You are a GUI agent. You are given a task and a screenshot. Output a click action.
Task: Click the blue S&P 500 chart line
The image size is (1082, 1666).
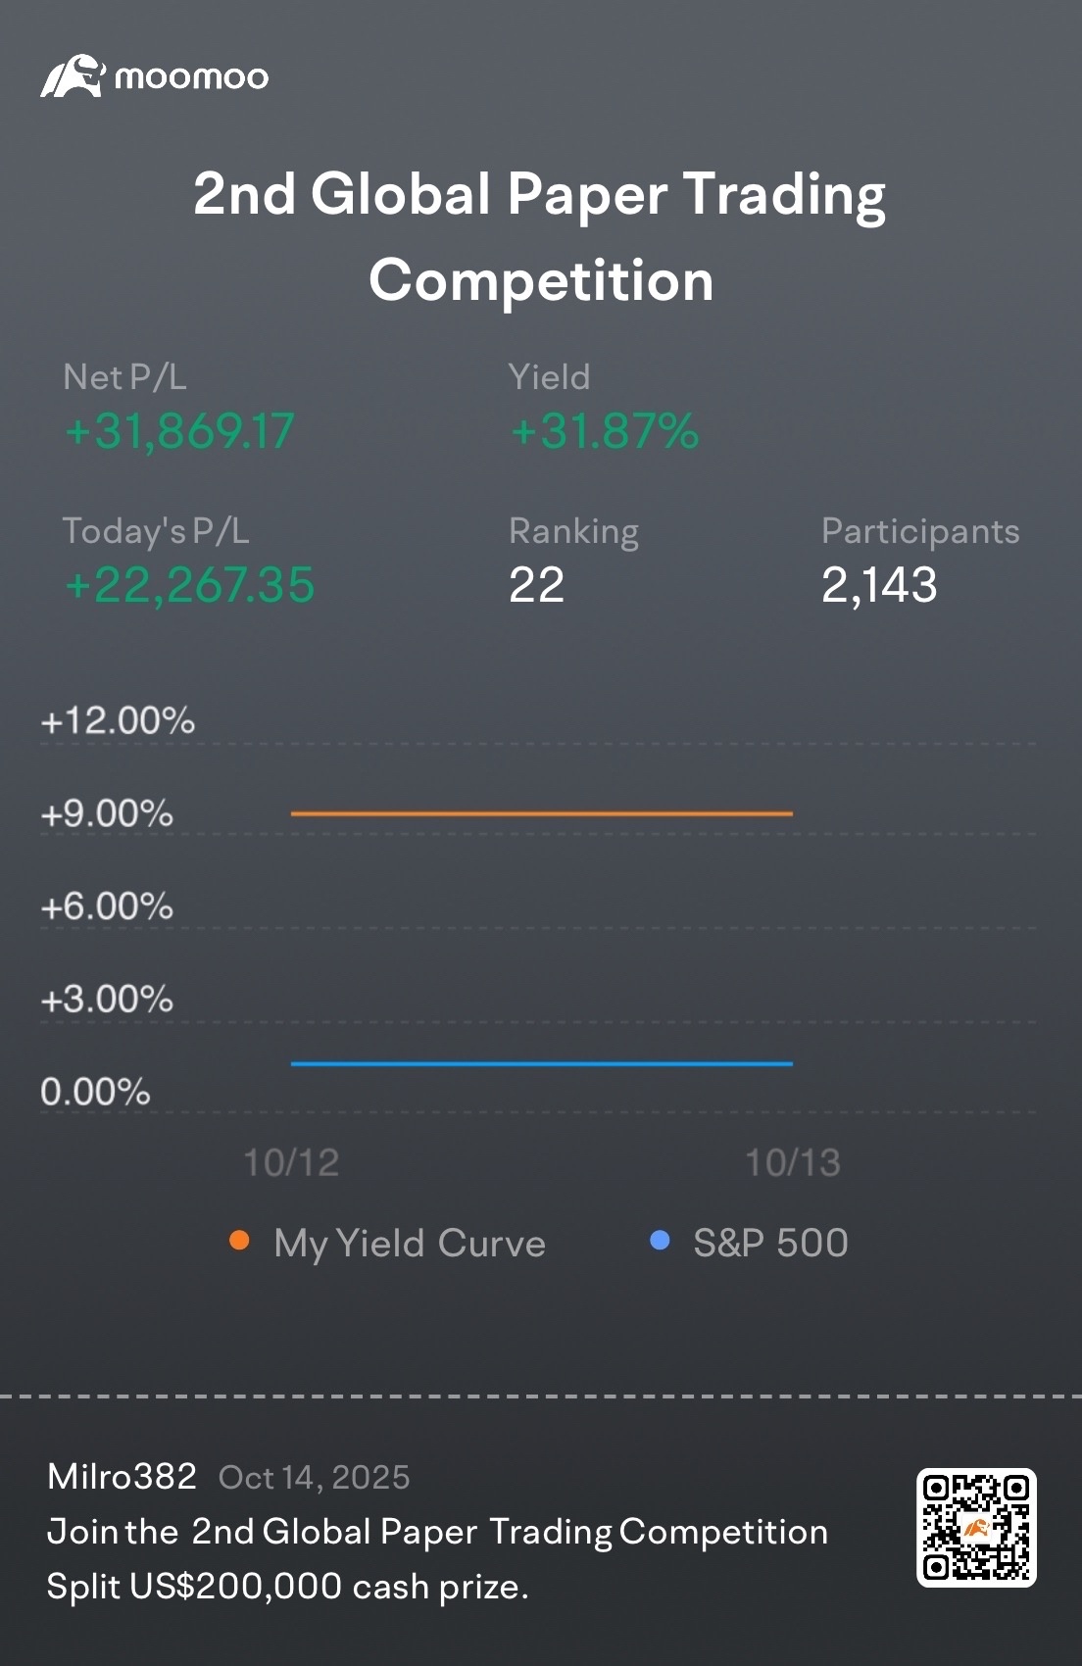(x=541, y=1063)
